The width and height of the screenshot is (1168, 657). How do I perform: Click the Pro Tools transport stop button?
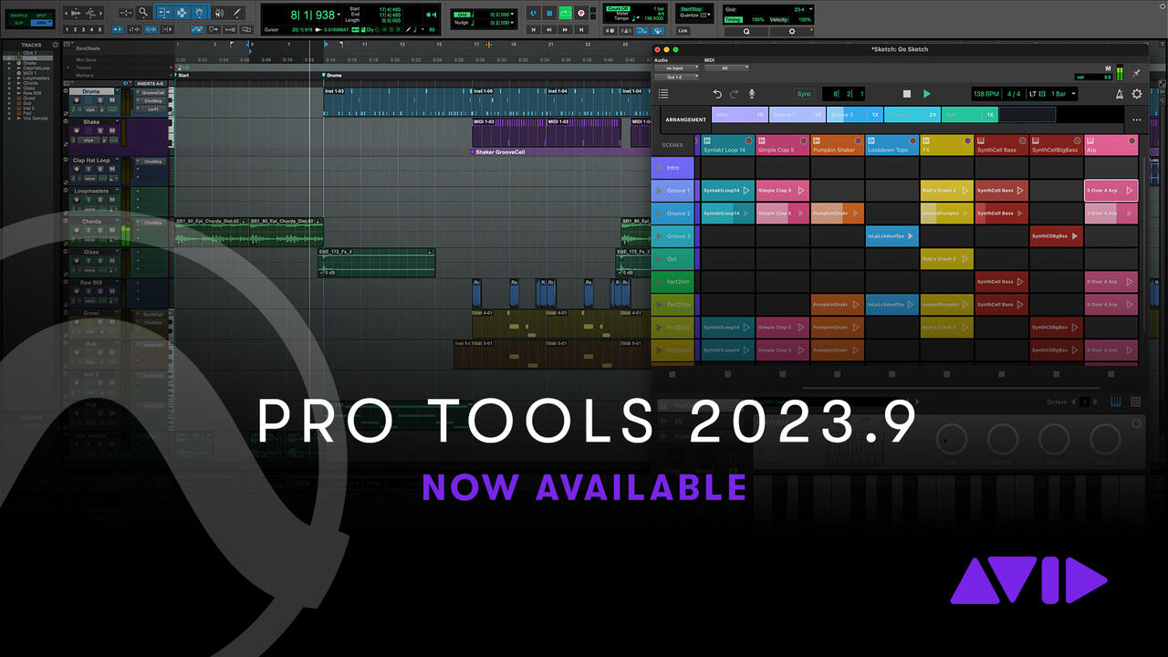pos(549,13)
